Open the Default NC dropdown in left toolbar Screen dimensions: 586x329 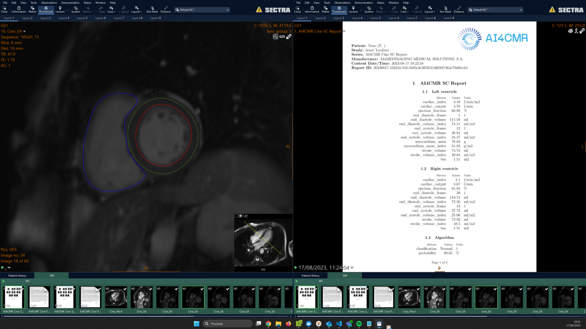click(x=202, y=10)
